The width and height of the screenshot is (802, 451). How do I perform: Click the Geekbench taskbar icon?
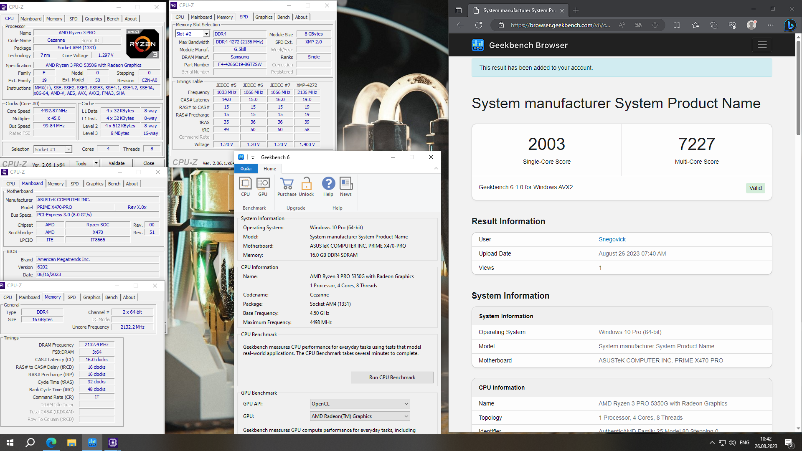(92, 443)
